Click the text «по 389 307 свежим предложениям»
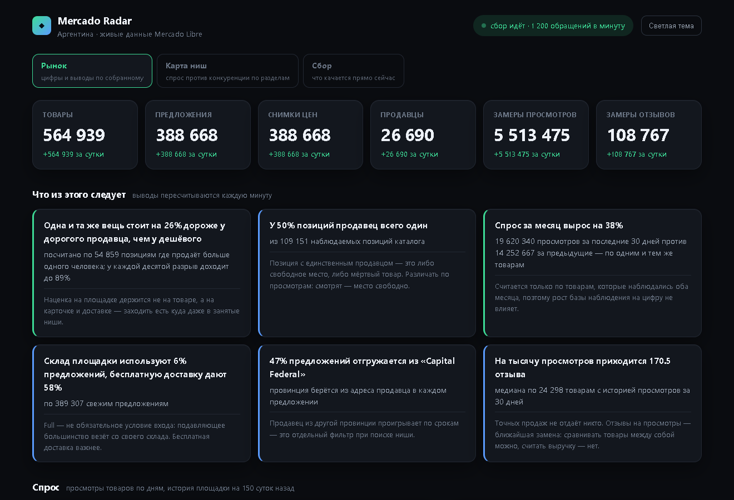This screenshot has height=500, width=734. [106, 404]
